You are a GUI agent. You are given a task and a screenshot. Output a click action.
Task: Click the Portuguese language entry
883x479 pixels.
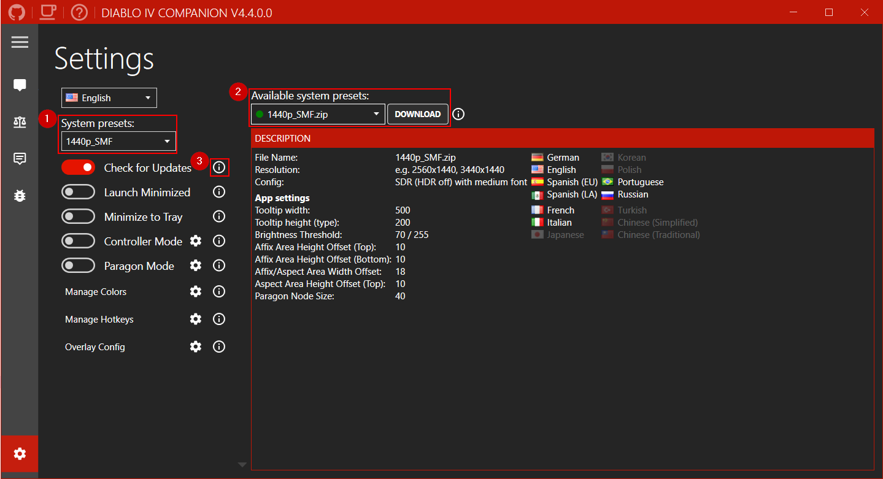tap(633, 182)
